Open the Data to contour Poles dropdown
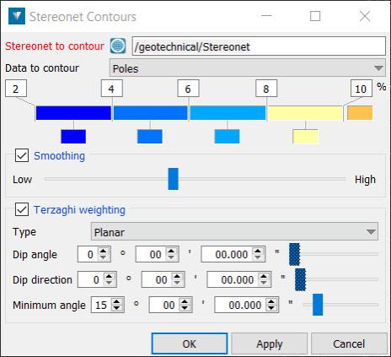The height and width of the screenshot is (357, 391). (x=248, y=68)
